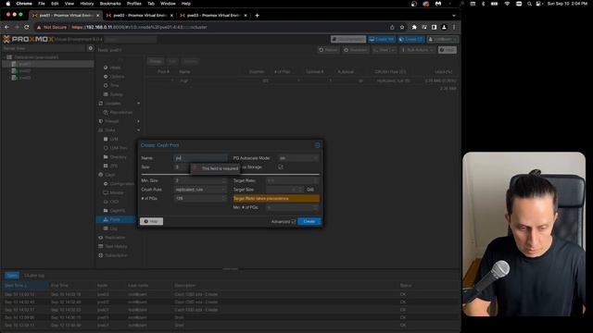Open the ZFS entry
Screen dimensions: 593x333
113,166
